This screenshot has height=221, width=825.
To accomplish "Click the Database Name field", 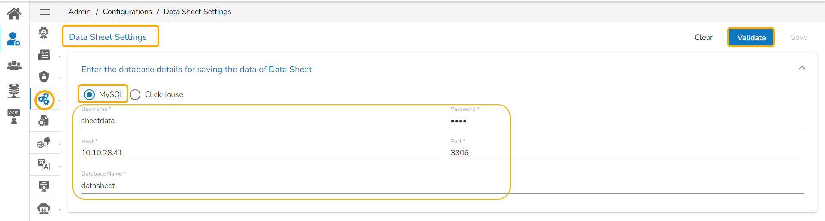I will point(442,185).
